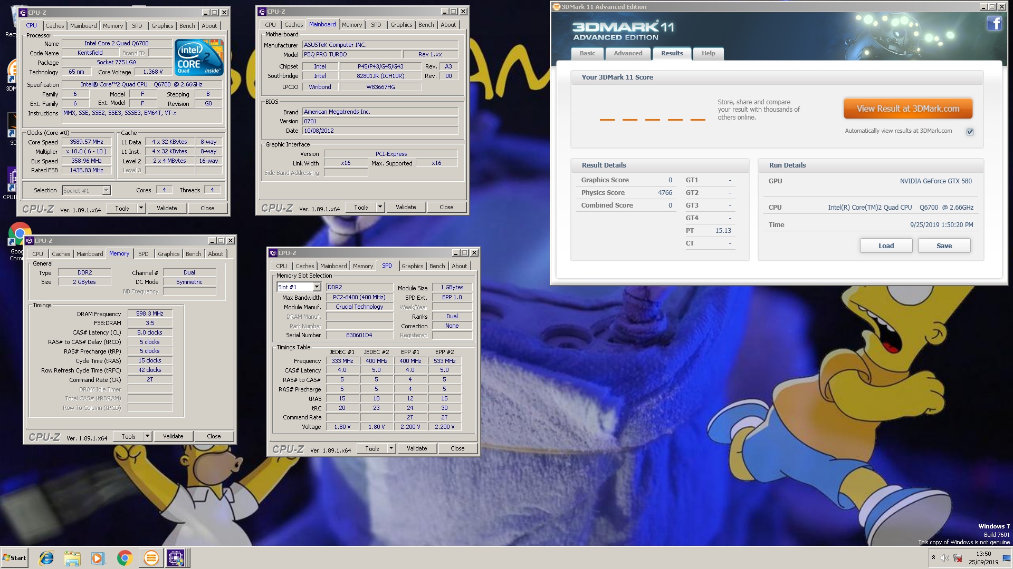Switch to Basic tab in 3DMark
This screenshot has height=569, width=1013.
[x=587, y=53]
